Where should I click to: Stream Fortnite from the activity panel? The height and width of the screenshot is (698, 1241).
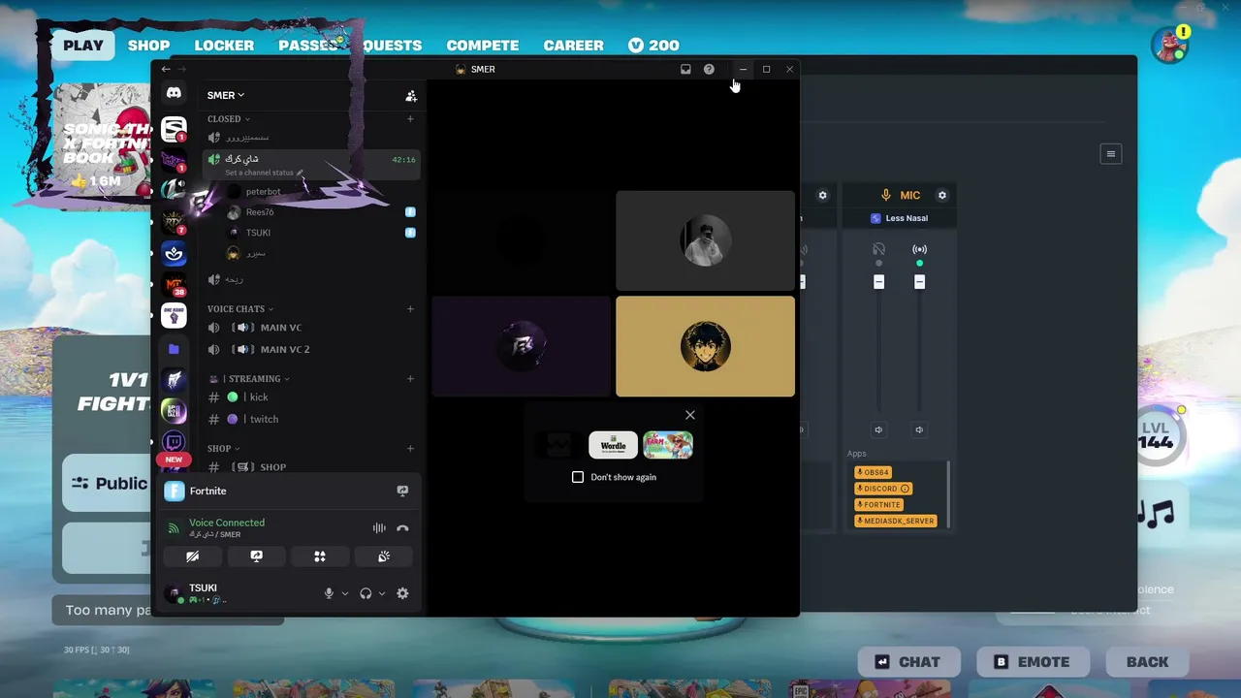click(x=402, y=492)
